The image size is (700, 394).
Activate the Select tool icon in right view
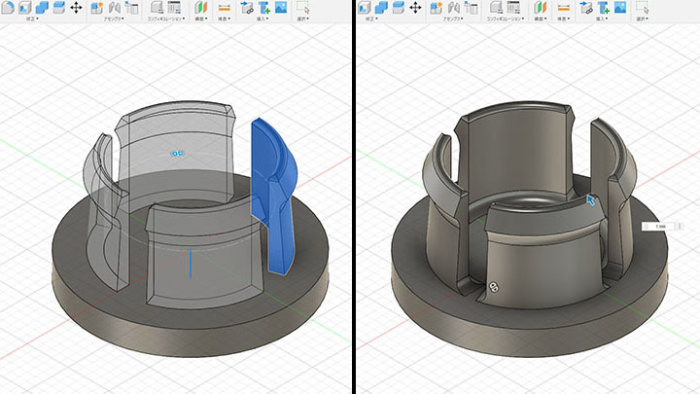click(643, 7)
